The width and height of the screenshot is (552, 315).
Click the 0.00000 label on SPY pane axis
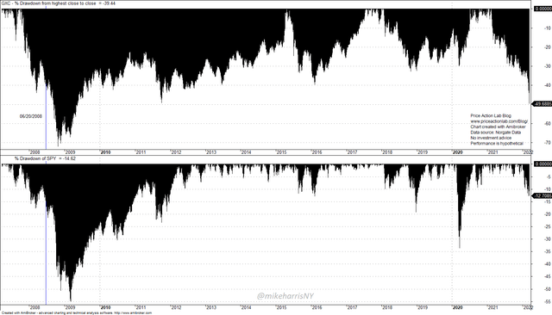pos(543,164)
